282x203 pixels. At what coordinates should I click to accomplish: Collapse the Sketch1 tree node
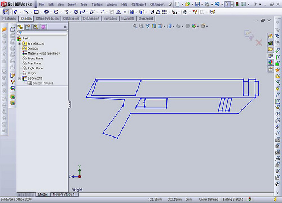click(19, 78)
